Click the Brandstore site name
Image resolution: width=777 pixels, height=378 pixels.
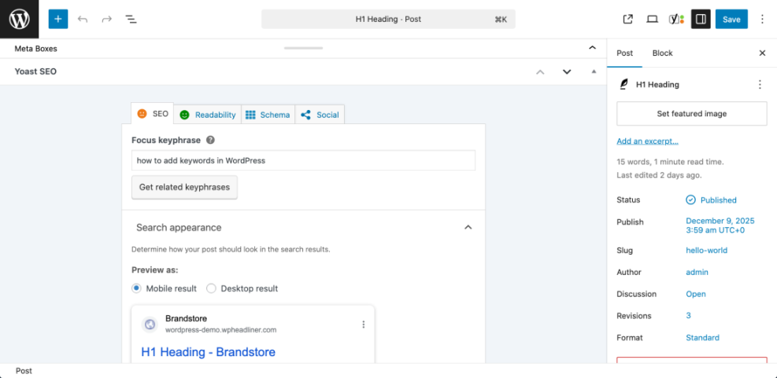pyautogui.click(x=187, y=318)
